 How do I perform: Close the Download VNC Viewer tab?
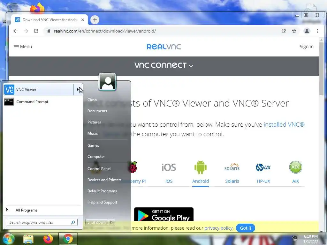(83, 20)
